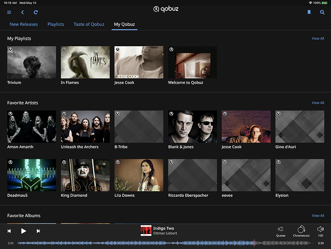Click the Qobuz badge on Riccardo Eberspacher tile
The height and width of the screenshot is (249, 331).
click(171, 162)
